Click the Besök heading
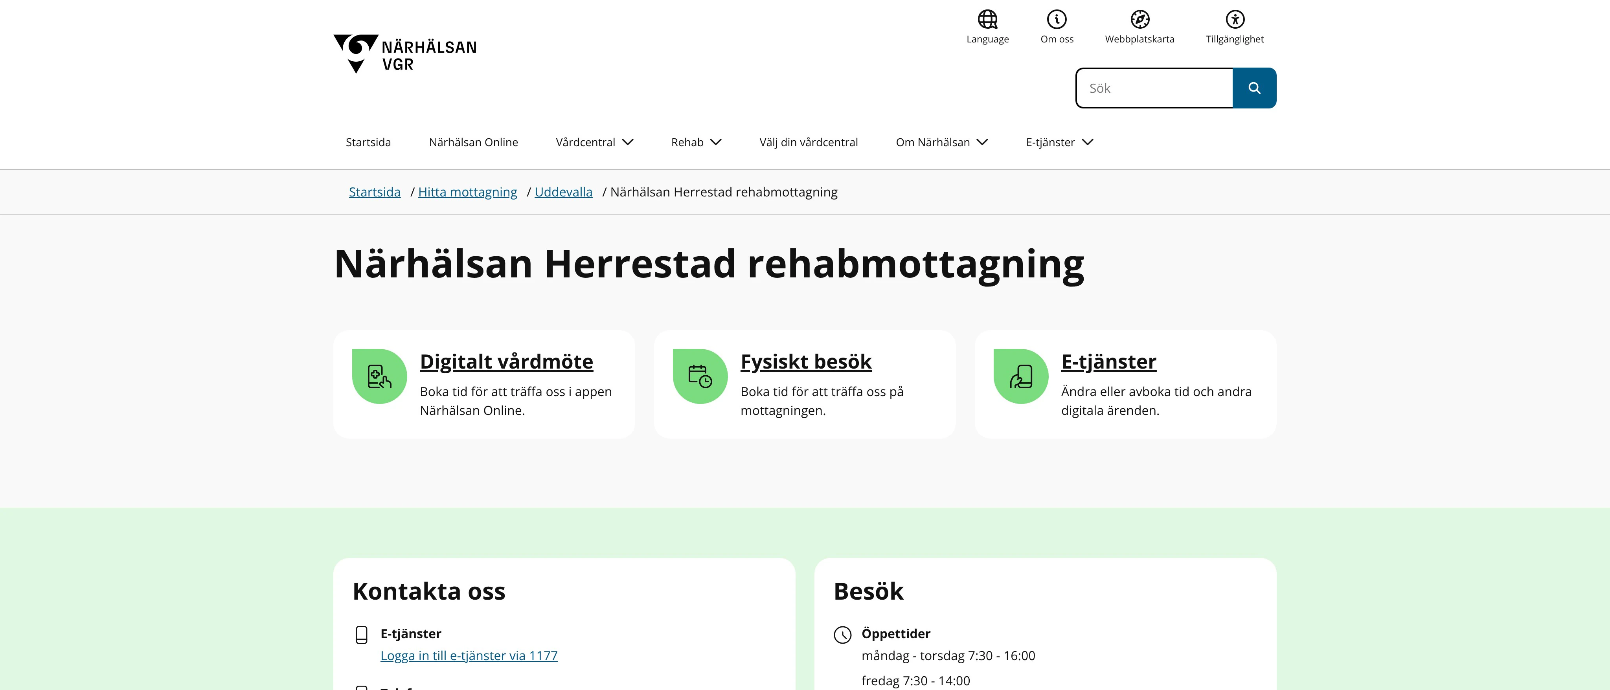Image resolution: width=1610 pixels, height=690 pixels. click(x=868, y=591)
